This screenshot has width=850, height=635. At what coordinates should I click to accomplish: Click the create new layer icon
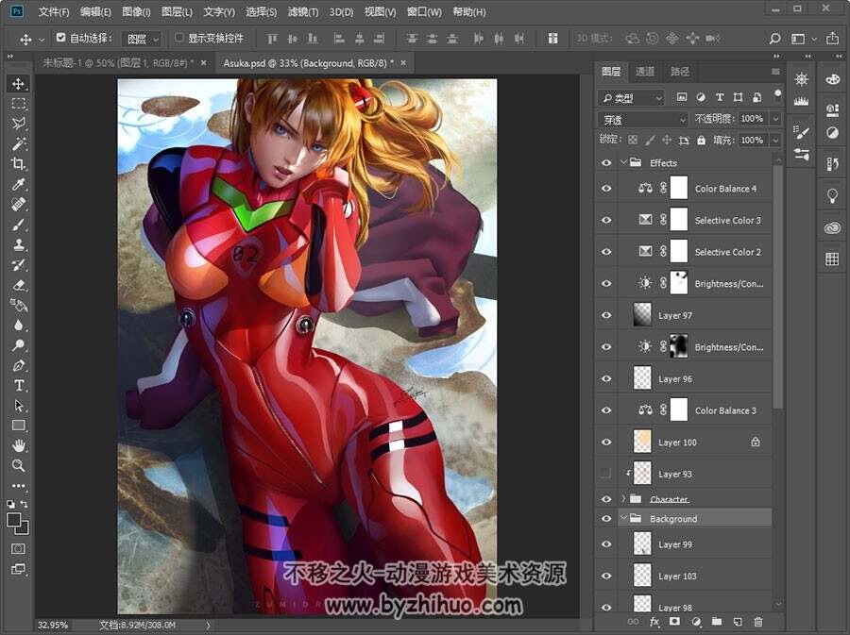738,622
